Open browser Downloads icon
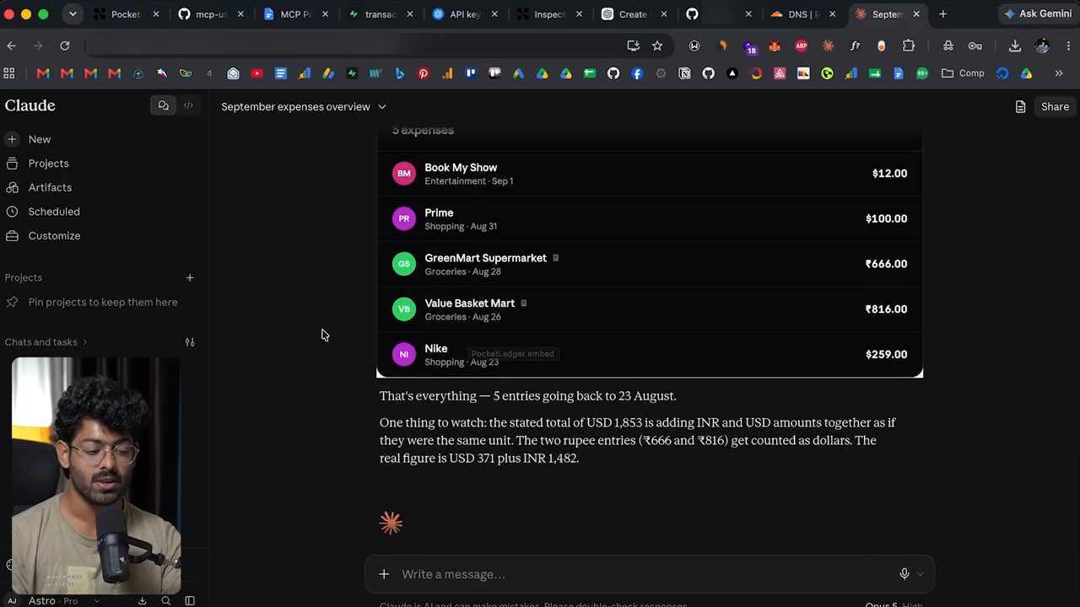 pos(1015,46)
